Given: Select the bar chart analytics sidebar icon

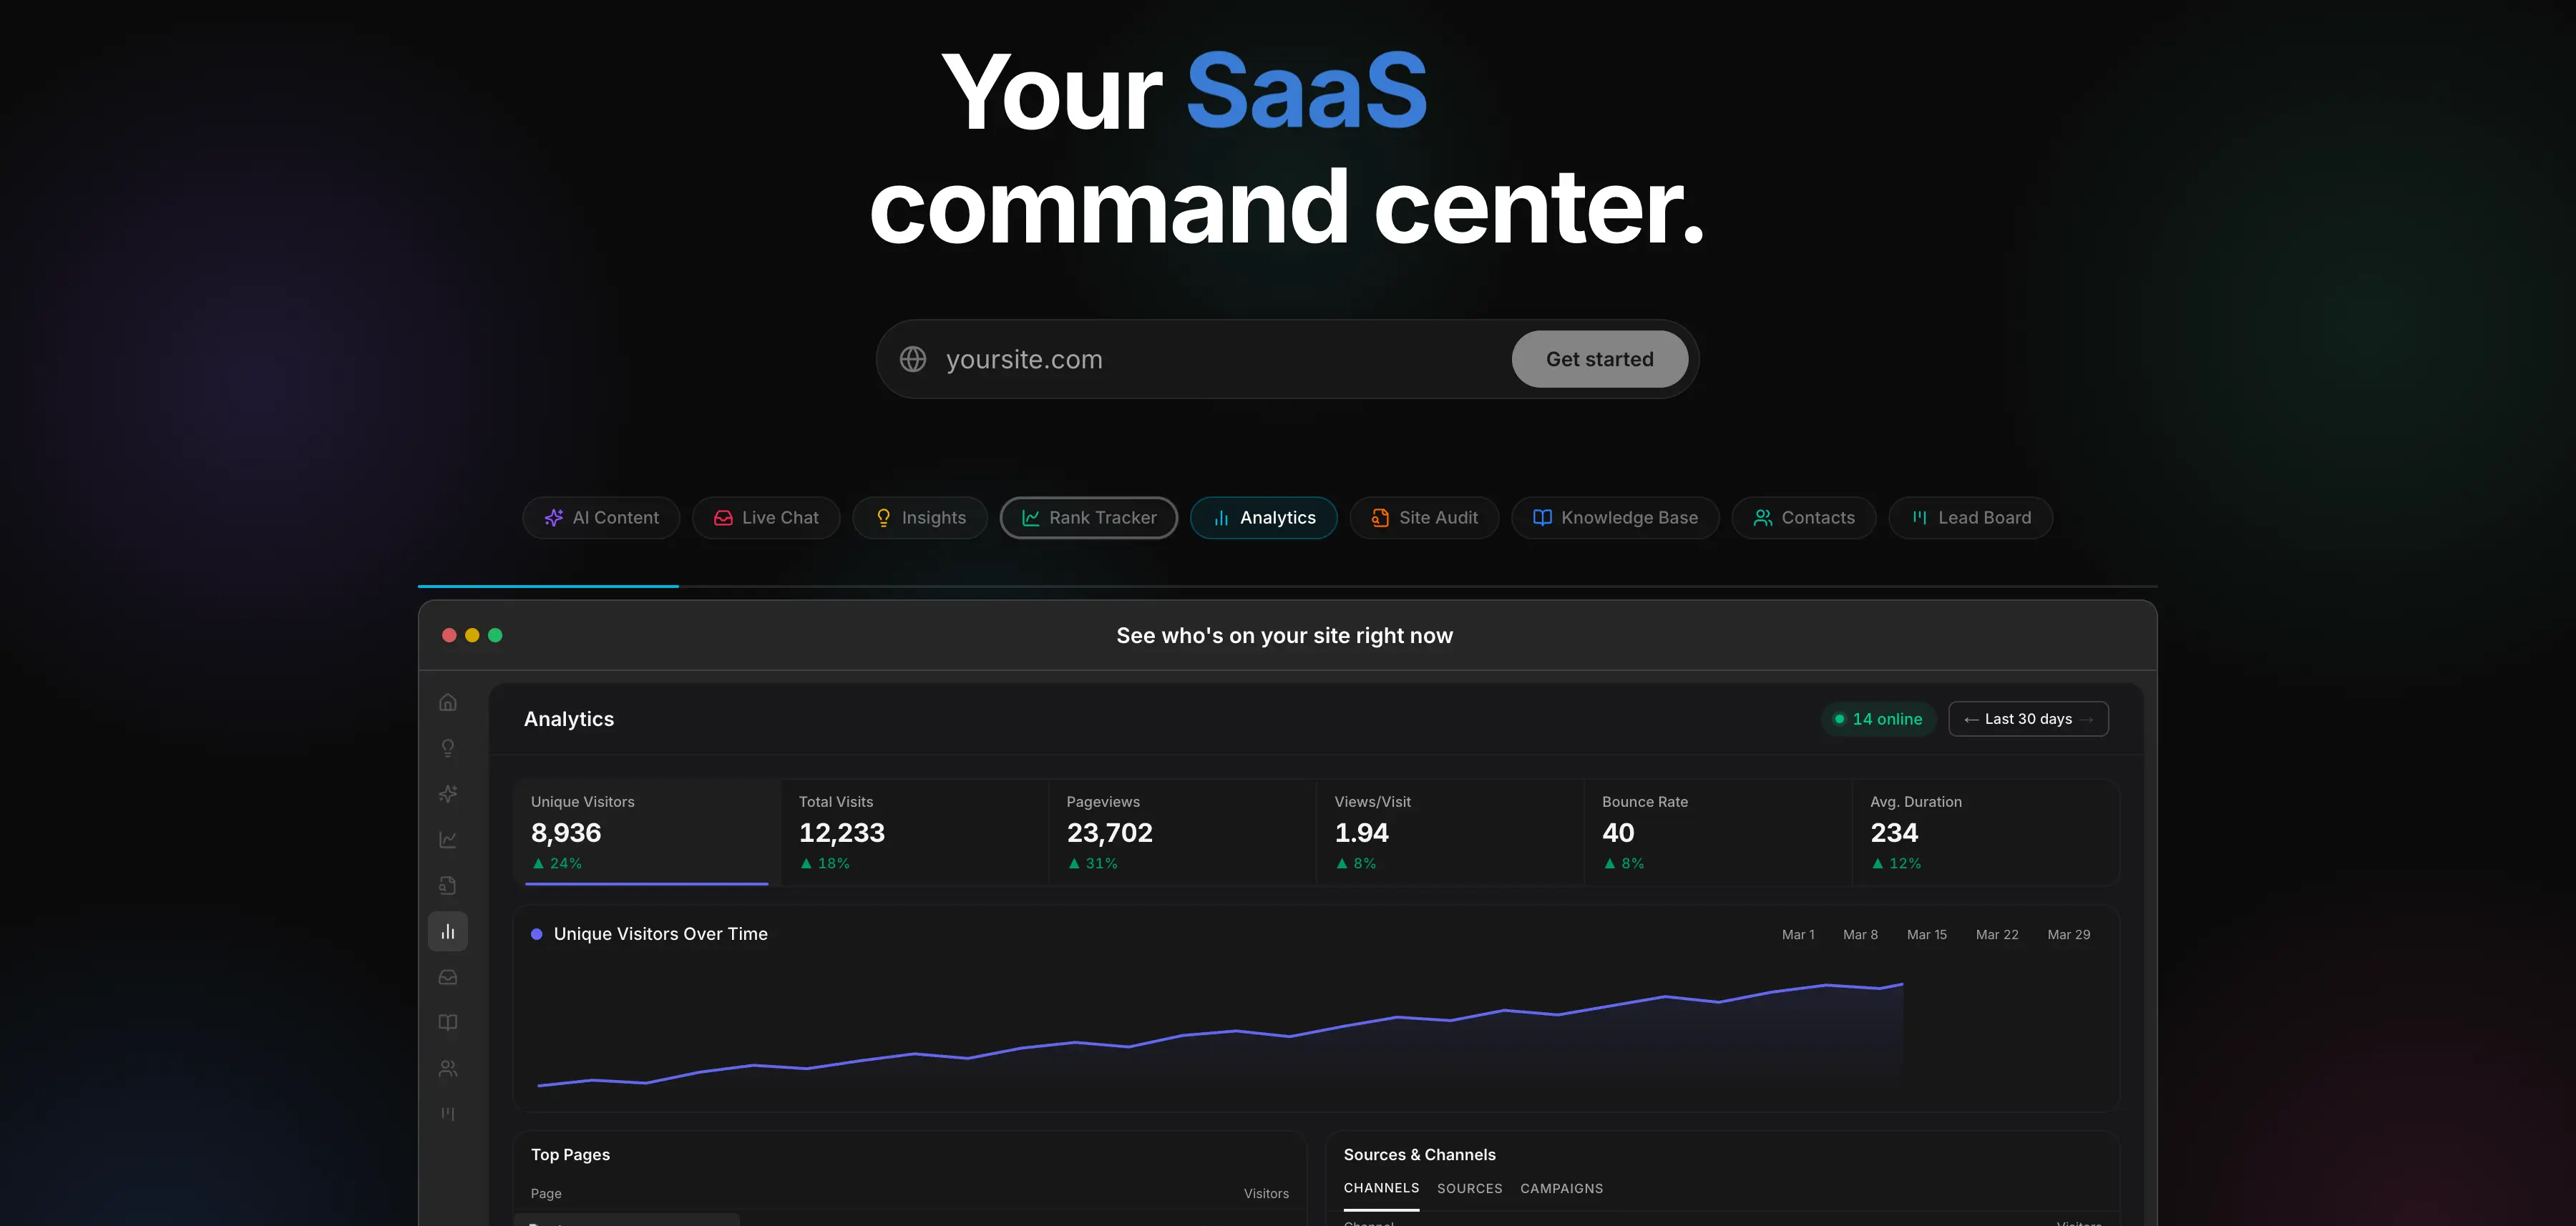Looking at the screenshot, I should tap(448, 931).
